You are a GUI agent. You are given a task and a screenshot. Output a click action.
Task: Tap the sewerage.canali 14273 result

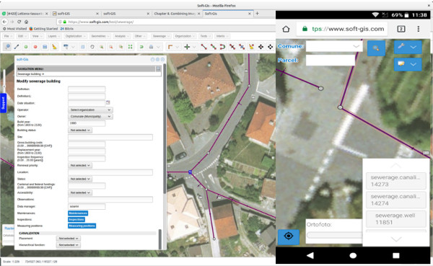point(395,181)
